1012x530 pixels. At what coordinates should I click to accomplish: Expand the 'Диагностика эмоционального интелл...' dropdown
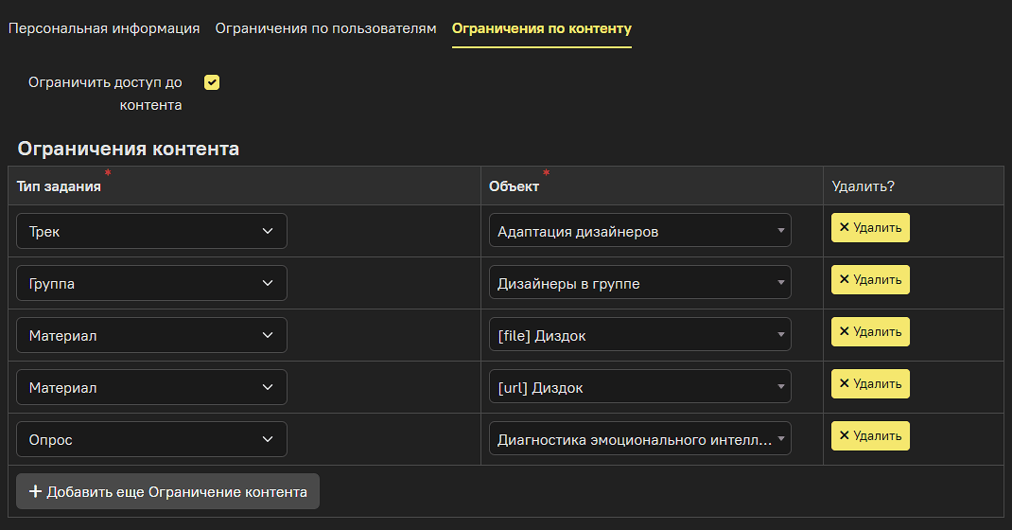639,439
